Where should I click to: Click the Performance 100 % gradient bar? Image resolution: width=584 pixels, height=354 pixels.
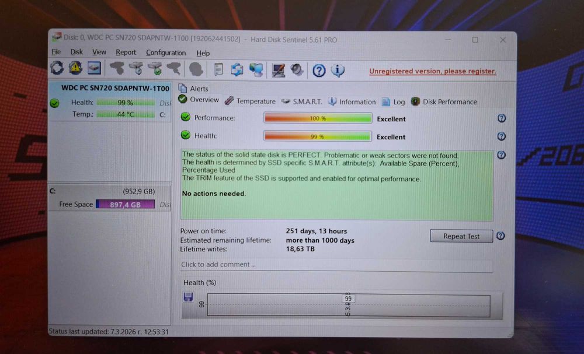(x=318, y=118)
